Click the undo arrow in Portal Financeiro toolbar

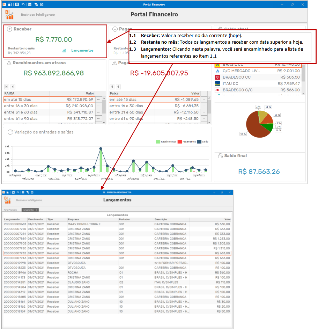coord(23,4)
